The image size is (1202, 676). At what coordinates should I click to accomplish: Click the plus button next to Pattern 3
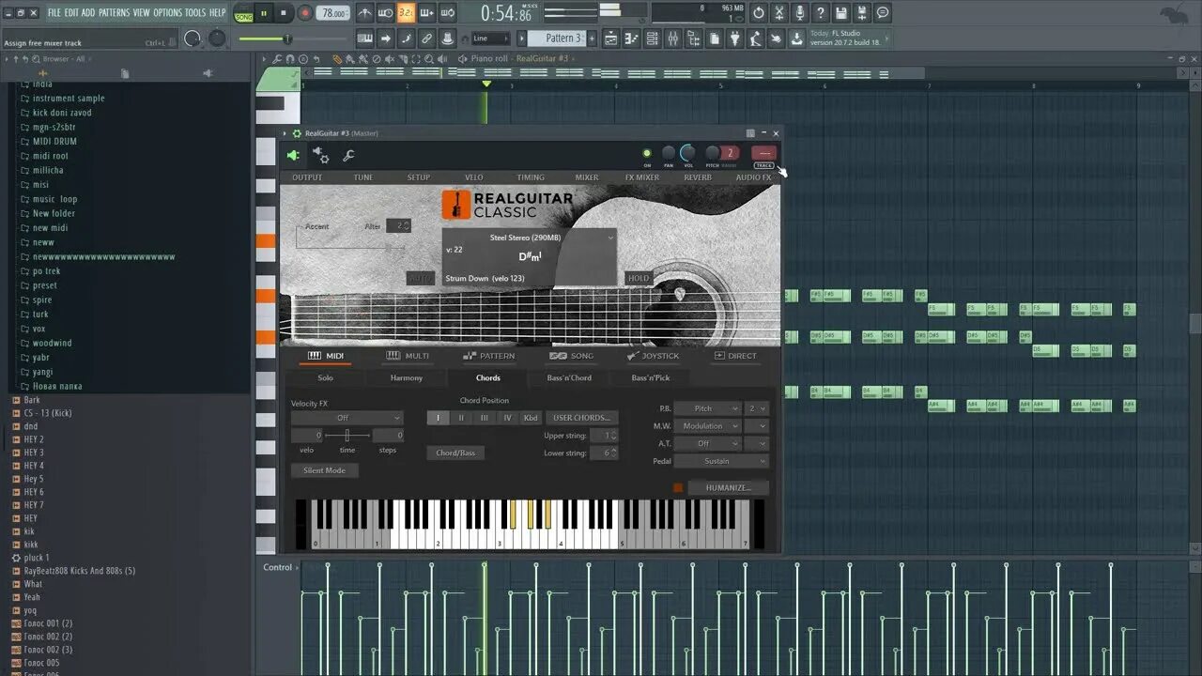click(x=592, y=38)
